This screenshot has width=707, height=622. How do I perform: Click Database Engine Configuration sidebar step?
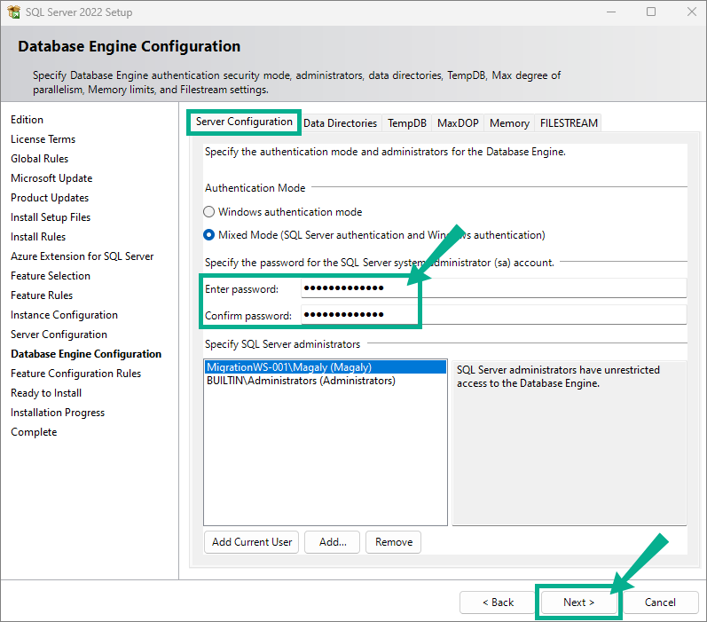pos(86,354)
